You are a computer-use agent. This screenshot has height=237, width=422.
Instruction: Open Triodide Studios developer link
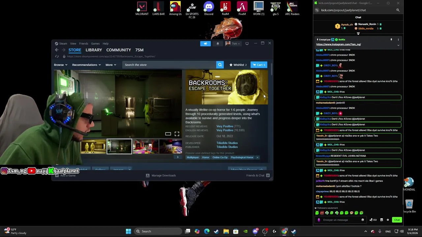tap(227, 143)
